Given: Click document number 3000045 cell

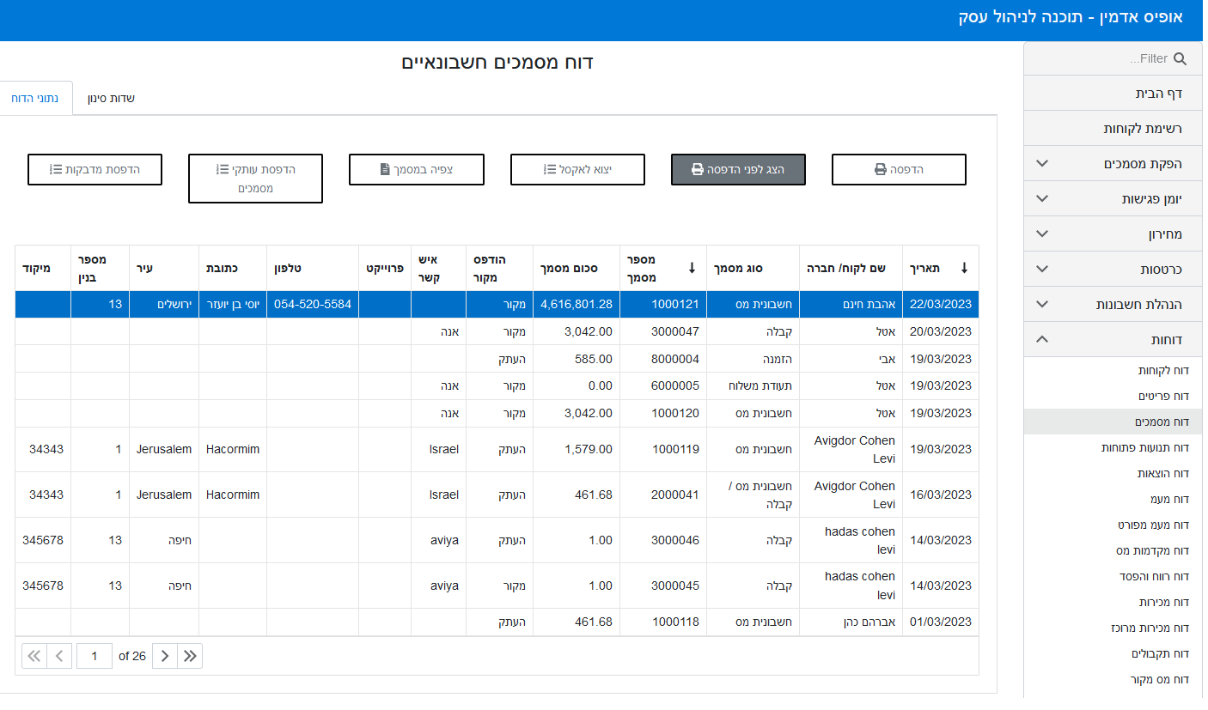Looking at the screenshot, I should coord(663,586).
